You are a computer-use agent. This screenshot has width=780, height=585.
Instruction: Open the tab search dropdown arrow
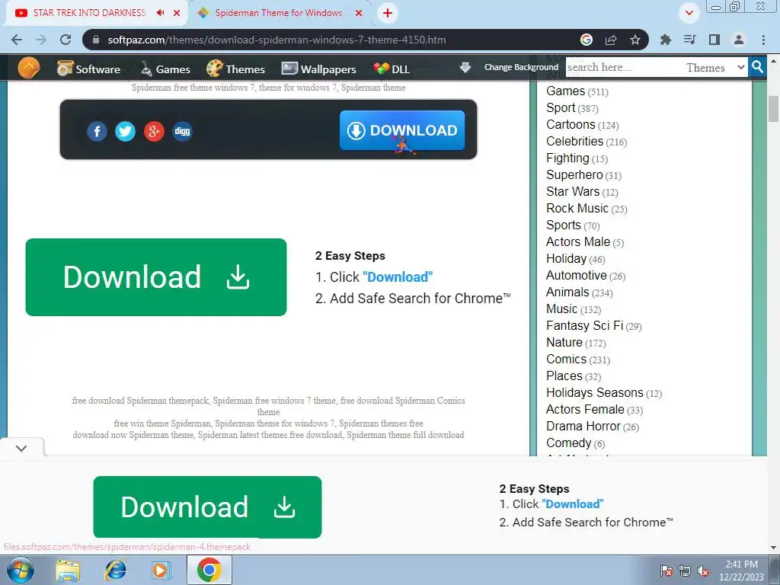[689, 13]
